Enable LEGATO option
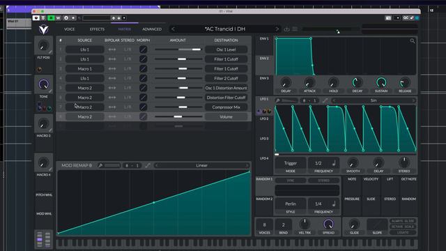446x251 pixels. (x=403, y=232)
